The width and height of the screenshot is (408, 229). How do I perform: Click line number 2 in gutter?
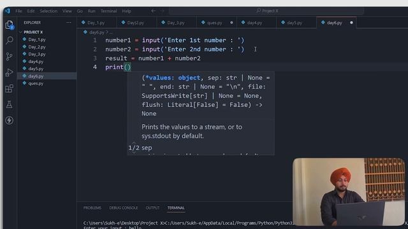coord(95,49)
